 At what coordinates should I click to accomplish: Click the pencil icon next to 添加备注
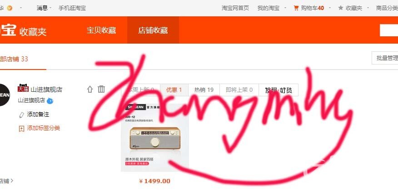click(21, 115)
